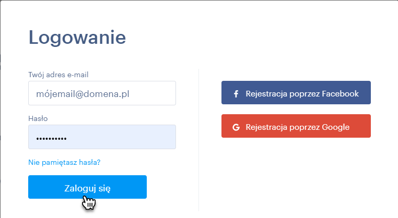Image resolution: width=398 pixels, height=218 pixels.
Task: Click the Google "G" logo icon
Action: [236, 127]
